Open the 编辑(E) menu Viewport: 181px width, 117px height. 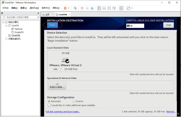tap(14, 8)
